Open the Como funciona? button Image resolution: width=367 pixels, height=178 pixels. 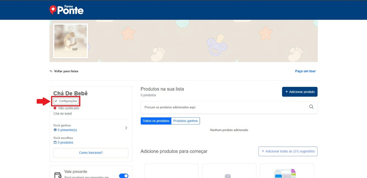pyautogui.click(x=91, y=153)
